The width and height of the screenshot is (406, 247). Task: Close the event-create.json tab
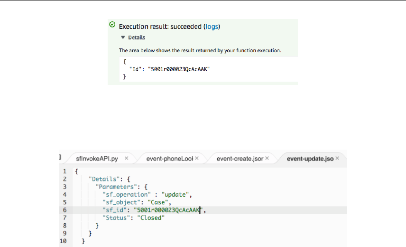(268, 158)
